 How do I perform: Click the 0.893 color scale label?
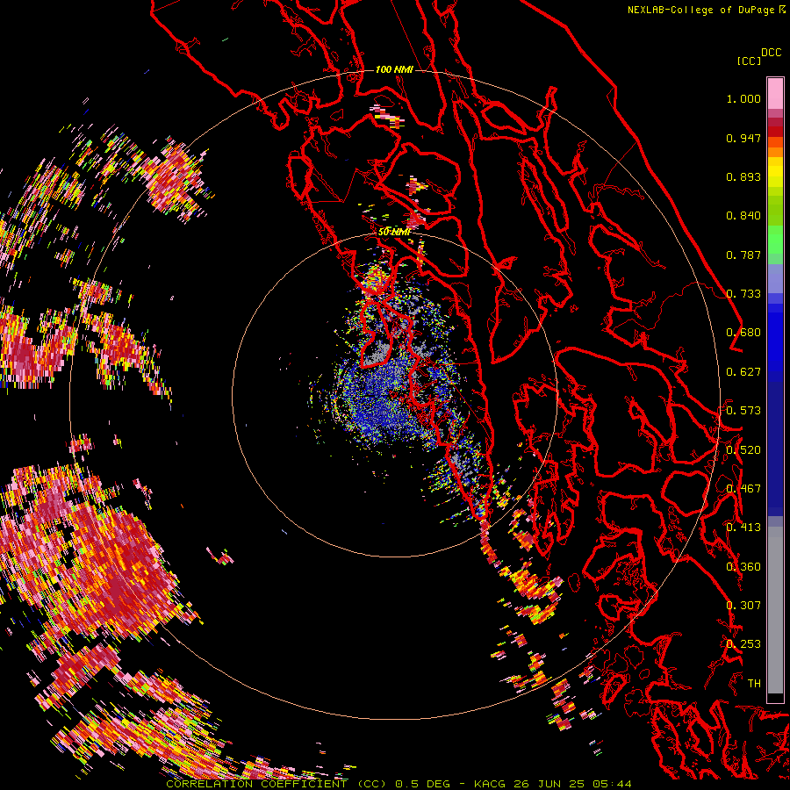tap(743, 176)
